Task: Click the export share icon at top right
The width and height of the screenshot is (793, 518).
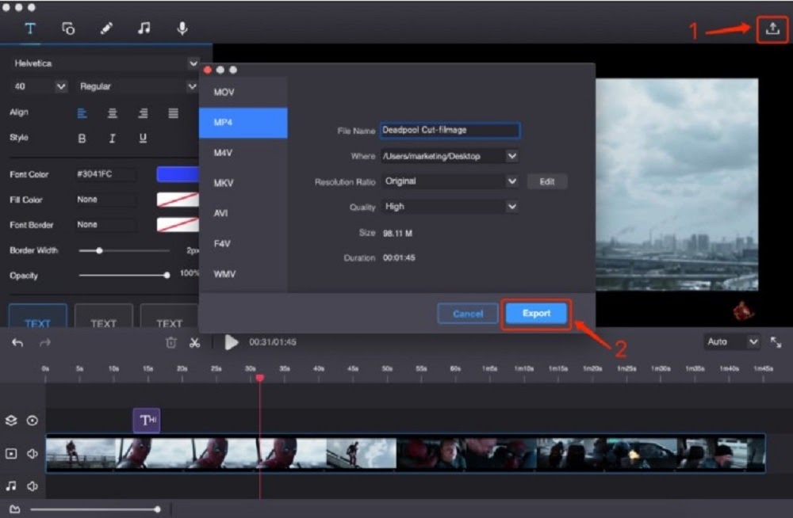Action: [772, 29]
